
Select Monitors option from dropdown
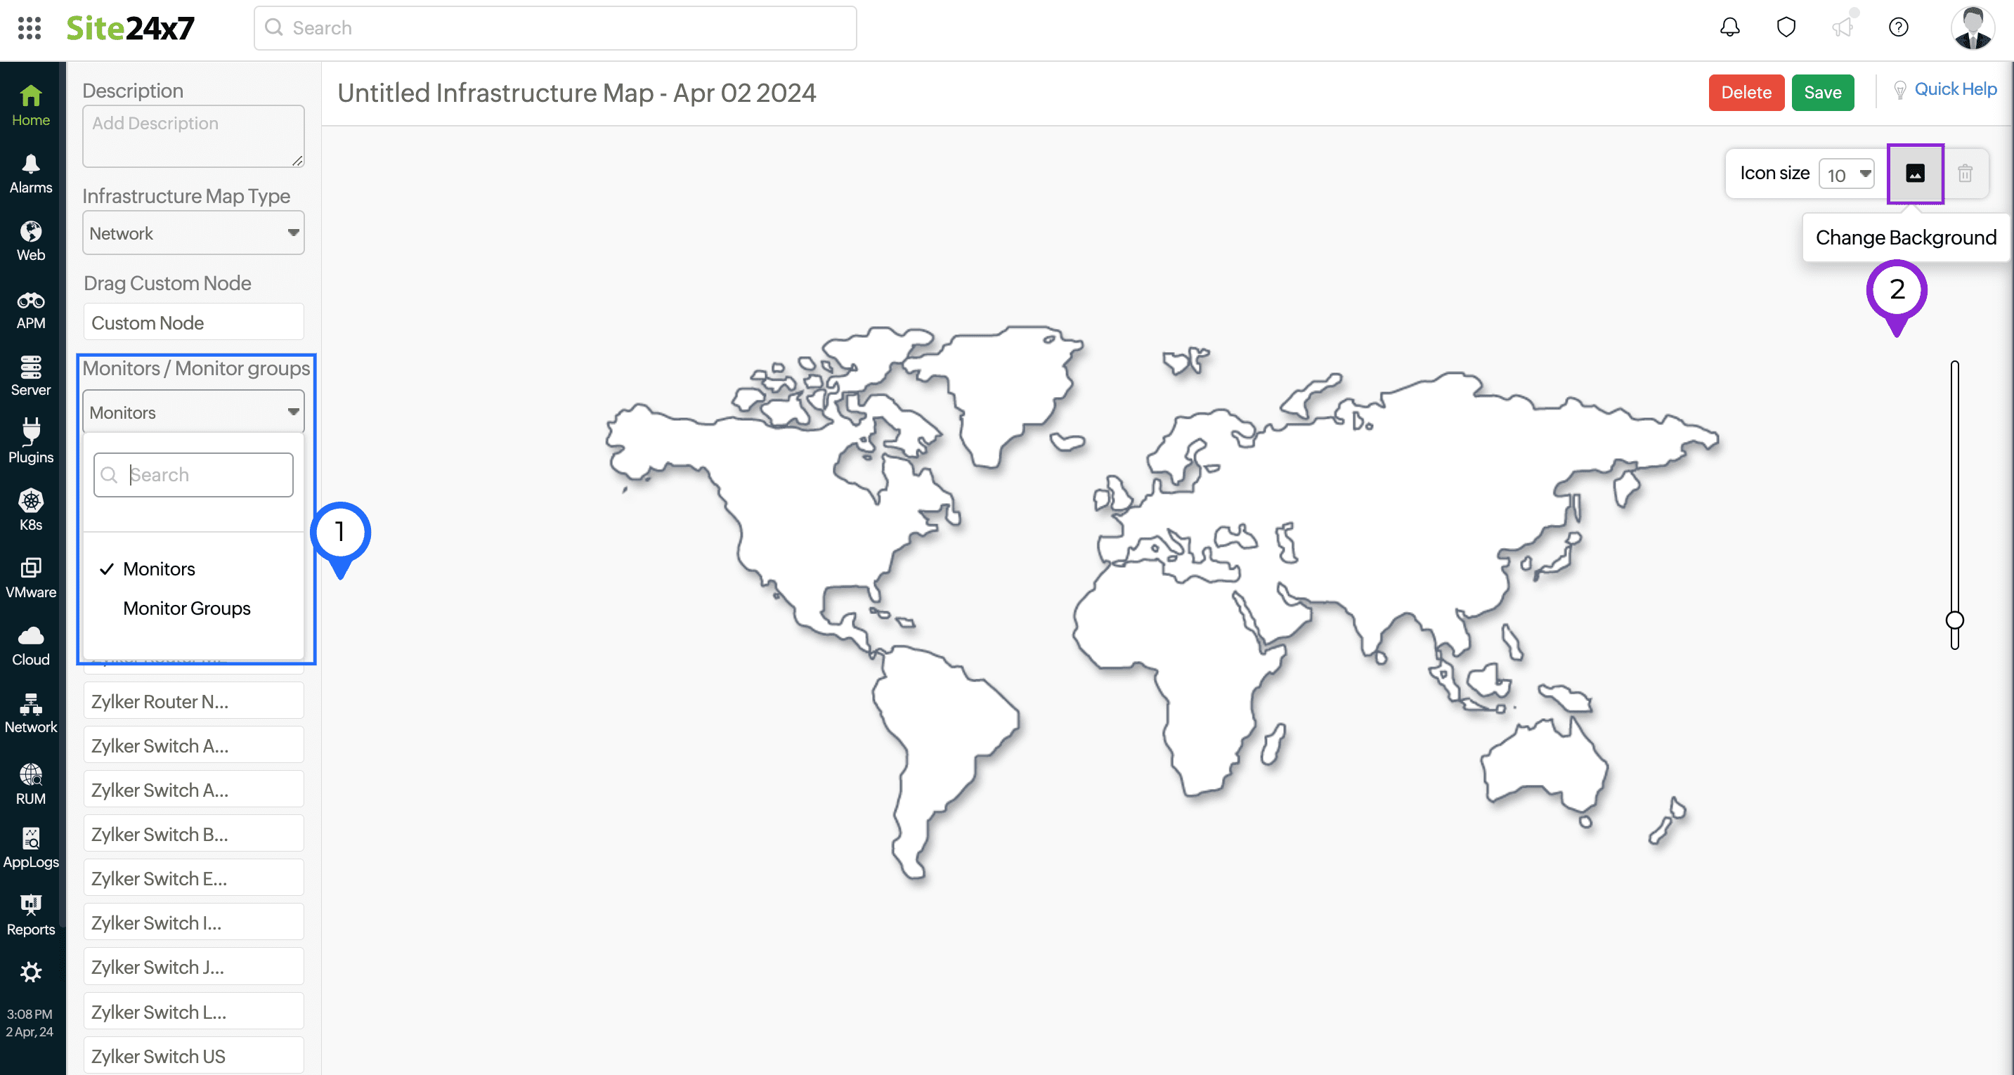[x=159, y=569]
